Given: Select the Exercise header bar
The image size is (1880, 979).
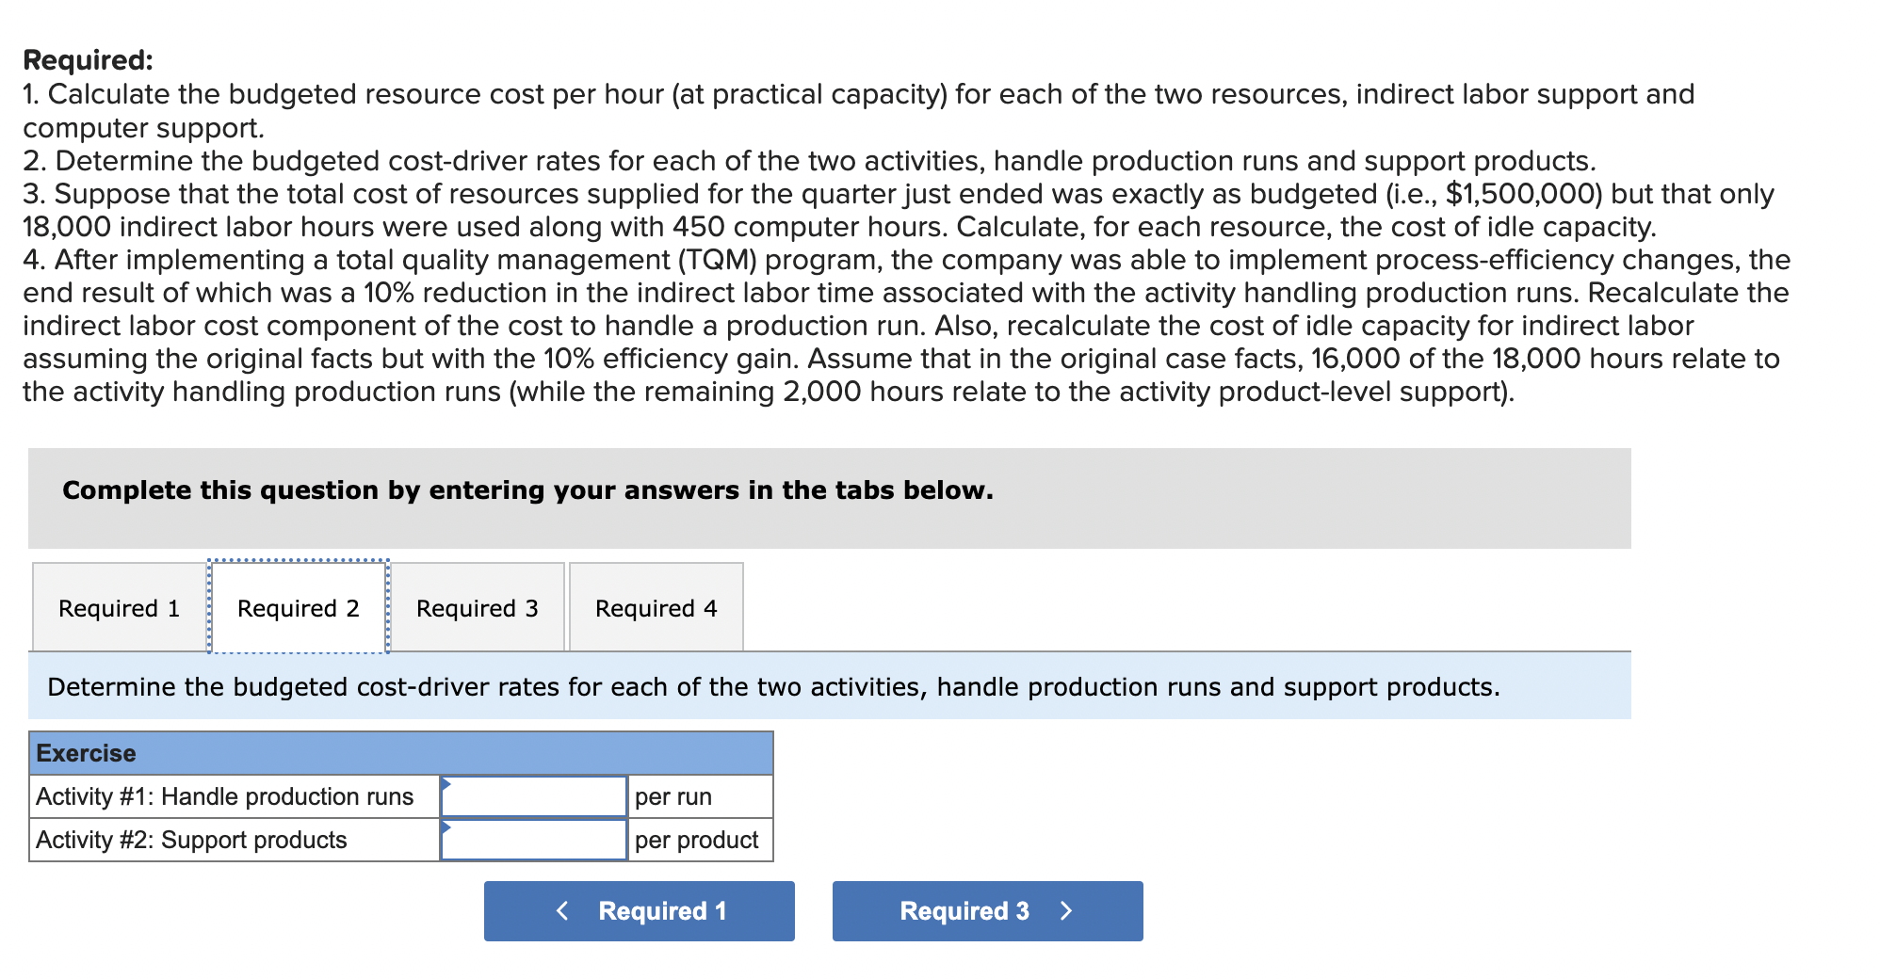Looking at the screenshot, I should click(x=399, y=752).
